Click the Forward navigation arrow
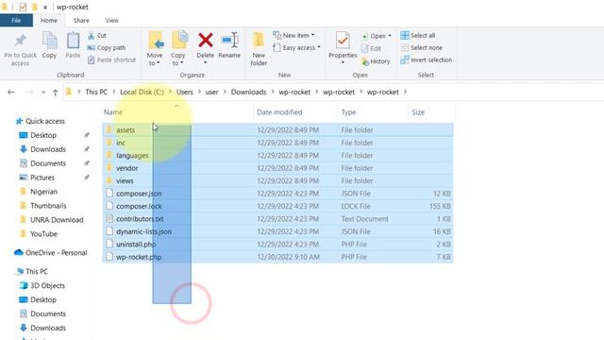The image size is (604, 340). tap(29, 93)
